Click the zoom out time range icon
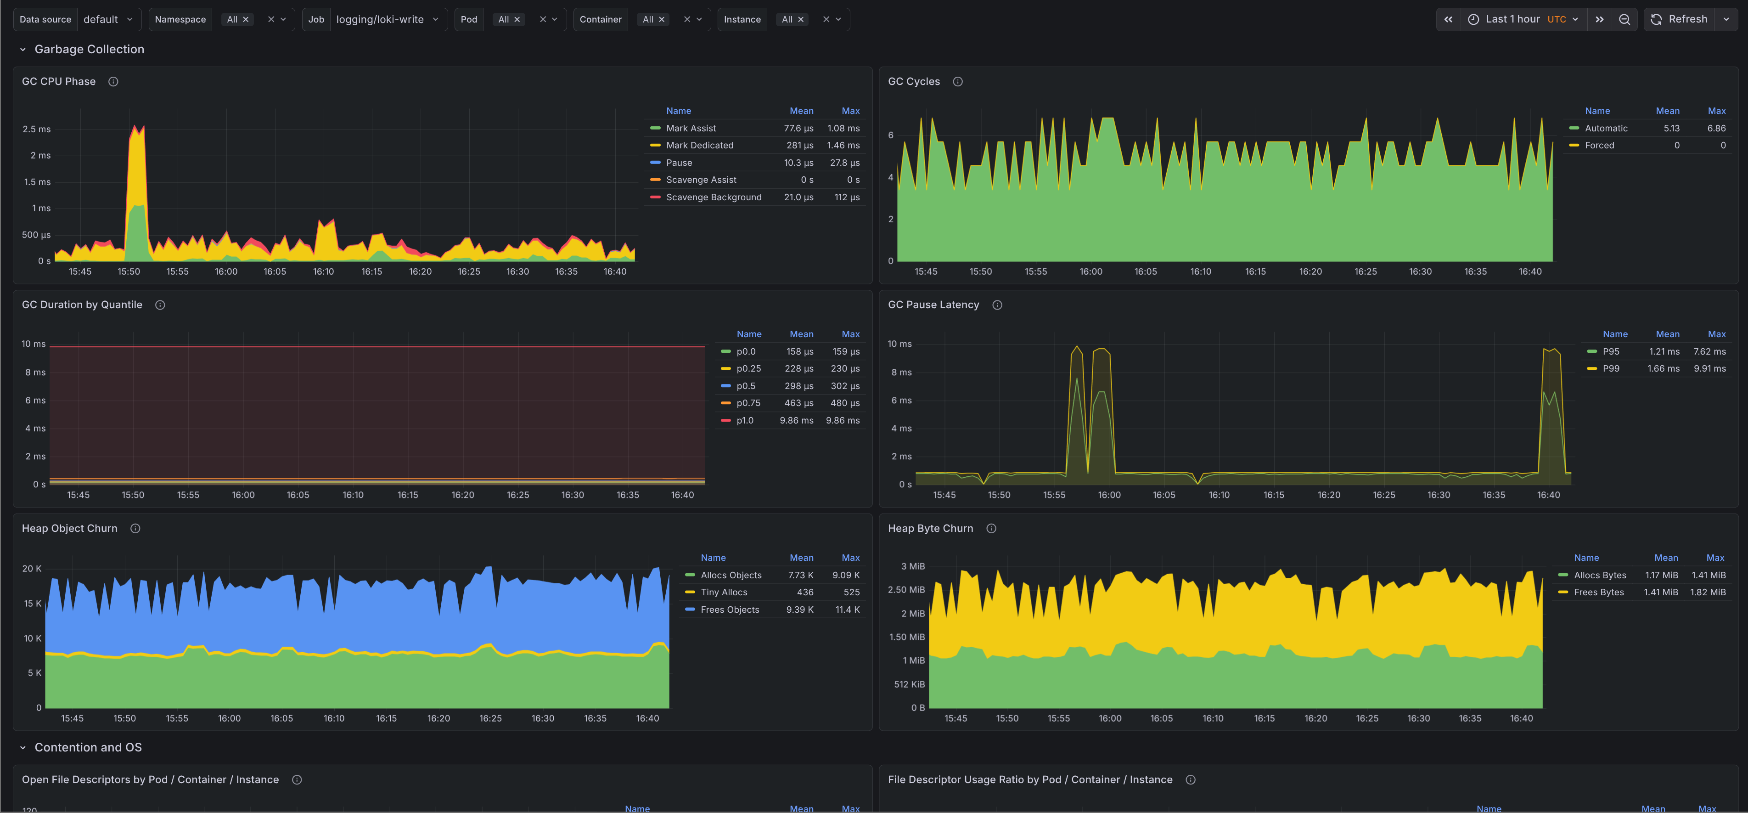Screen dimensions: 1748x813 (1624, 19)
